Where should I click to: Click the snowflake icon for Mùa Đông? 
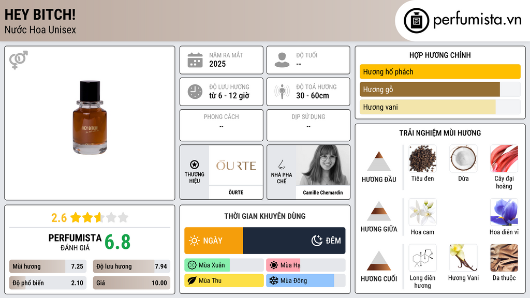coord(274,280)
